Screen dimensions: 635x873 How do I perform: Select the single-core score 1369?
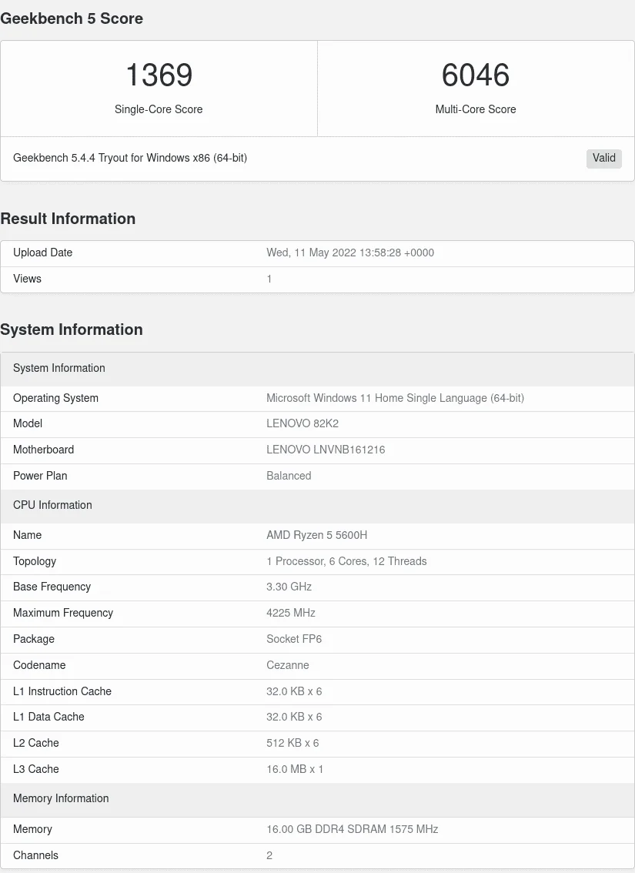pyautogui.click(x=159, y=75)
